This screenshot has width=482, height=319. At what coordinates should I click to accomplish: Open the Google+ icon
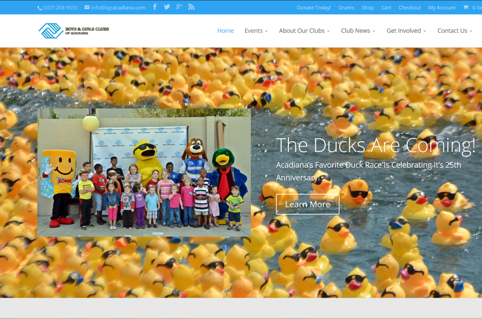(x=179, y=7)
